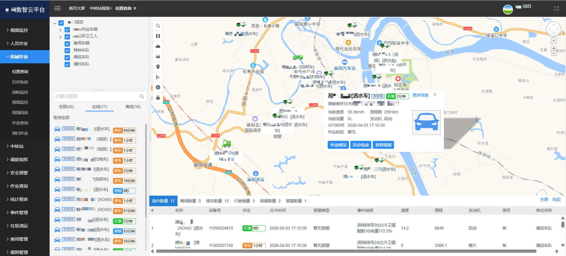The height and width of the screenshot is (256, 566).
Task: Uncheck the 备用车辆 checkbox
Action: [x=67, y=44]
